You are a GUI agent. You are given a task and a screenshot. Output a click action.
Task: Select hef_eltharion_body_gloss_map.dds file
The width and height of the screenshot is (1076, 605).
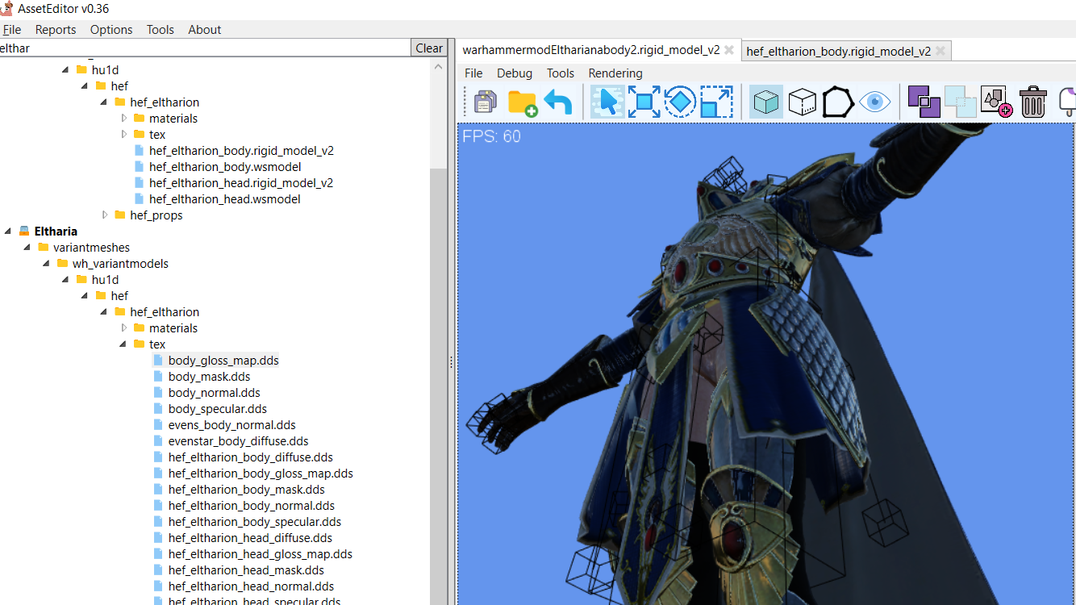point(261,473)
